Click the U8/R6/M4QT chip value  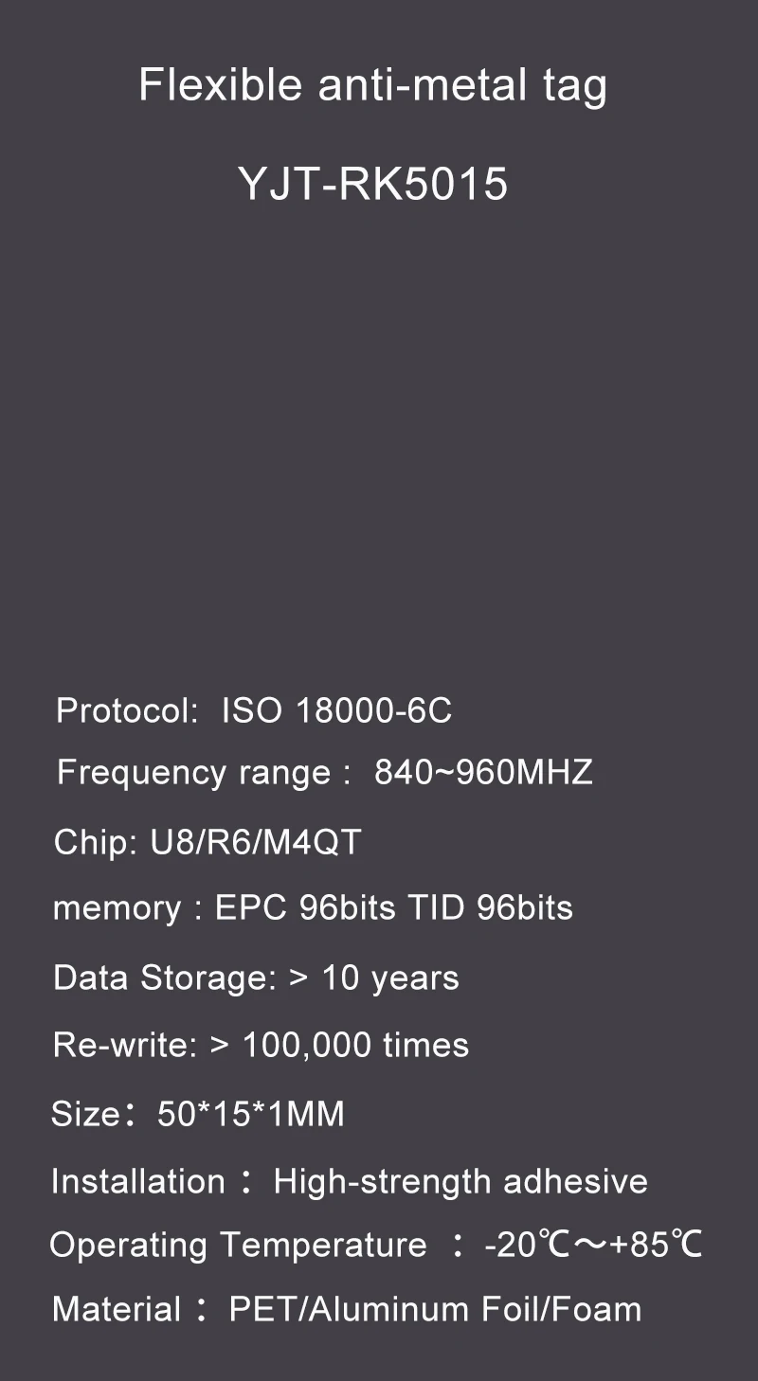(256, 842)
